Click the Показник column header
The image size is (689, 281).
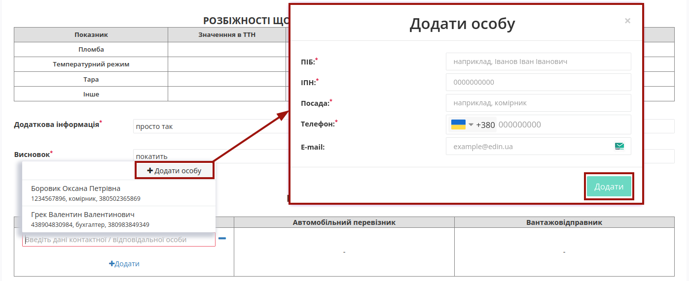pyautogui.click(x=91, y=35)
